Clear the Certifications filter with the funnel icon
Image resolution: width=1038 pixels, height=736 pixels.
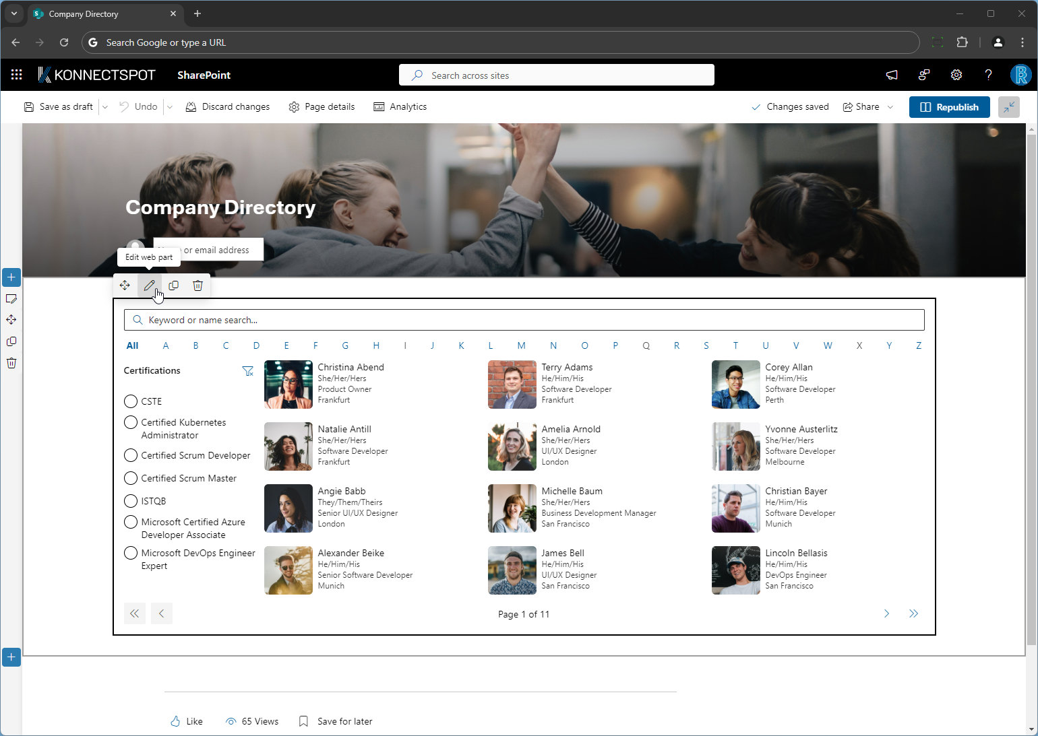[247, 371]
